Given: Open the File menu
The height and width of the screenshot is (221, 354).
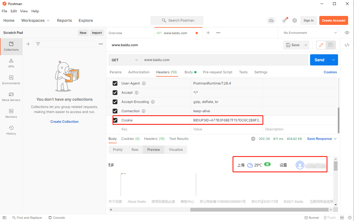Looking at the screenshot, I should point(4,11).
